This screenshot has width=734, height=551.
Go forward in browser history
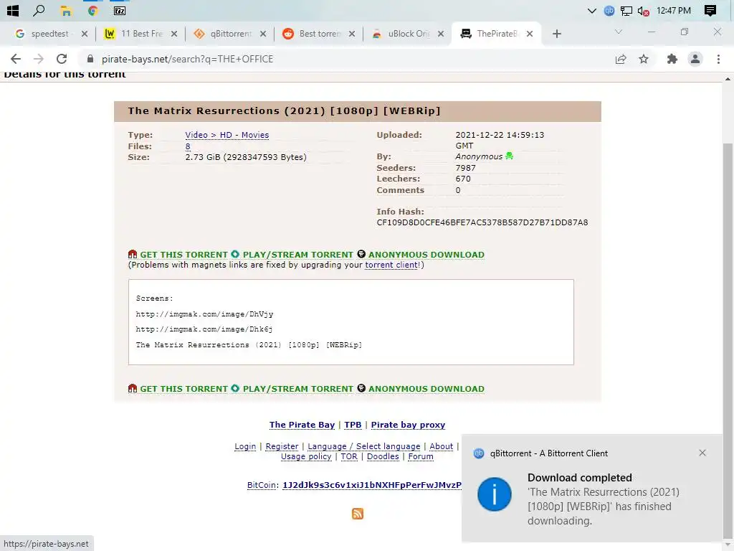pos(39,59)
